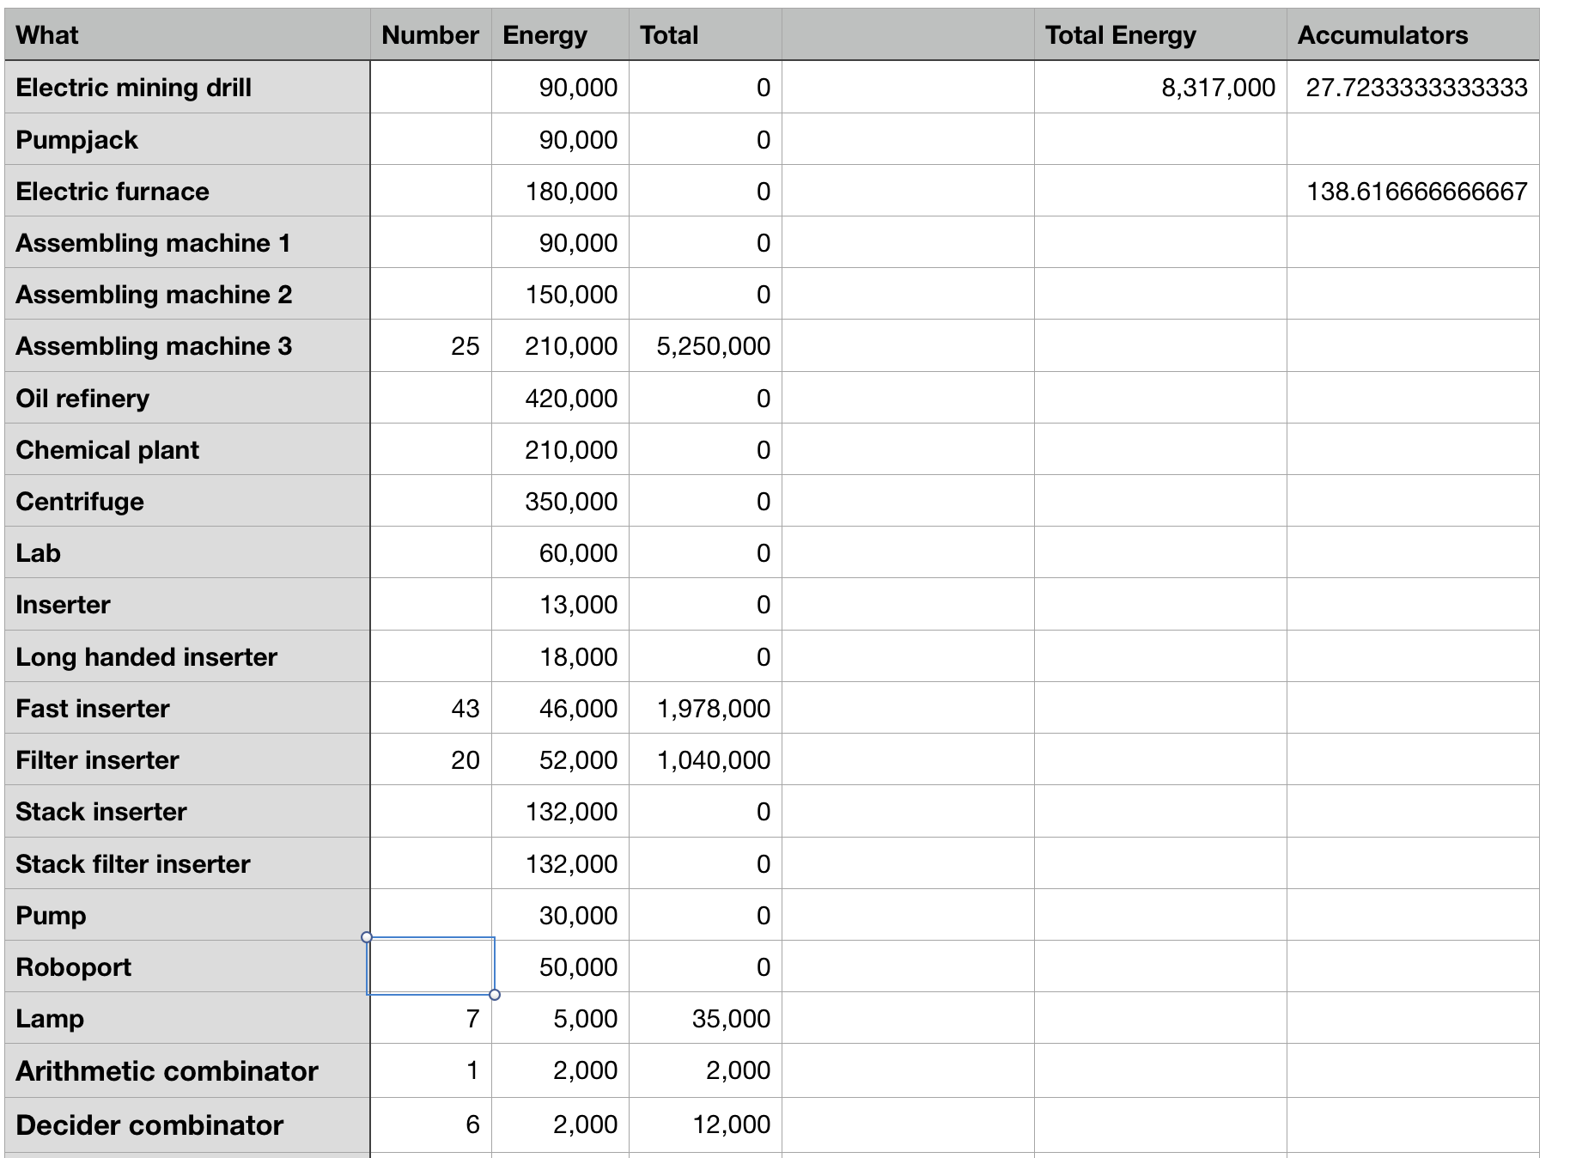The height and width of the screenshot is (1158, 1570).
Task: Click the 35,000 total cell
Action: coord(705,1018)
